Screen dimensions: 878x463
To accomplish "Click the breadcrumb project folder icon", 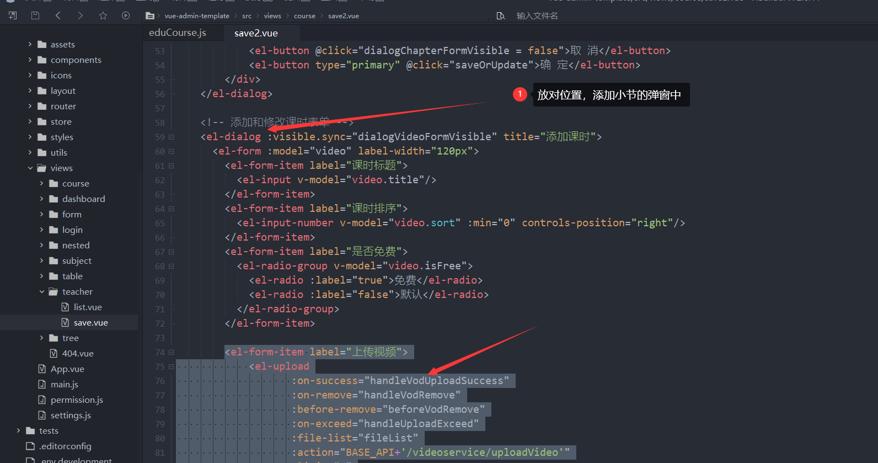I will pyautogui.click(x=150, y=16).
